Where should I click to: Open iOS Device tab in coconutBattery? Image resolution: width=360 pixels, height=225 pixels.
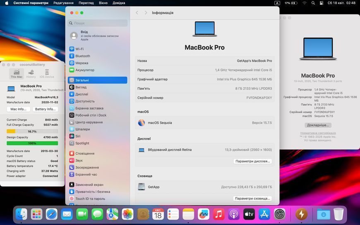click(47, 74)
